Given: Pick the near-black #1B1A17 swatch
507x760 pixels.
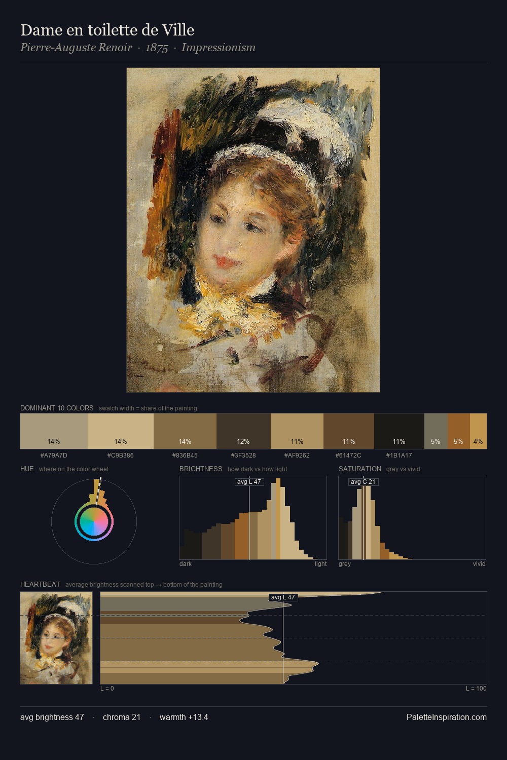Looking at the screenshot, I should click(399, 431).
